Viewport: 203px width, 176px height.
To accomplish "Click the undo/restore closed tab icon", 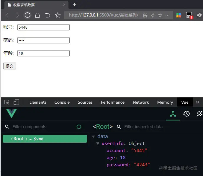I will (48, 15).
